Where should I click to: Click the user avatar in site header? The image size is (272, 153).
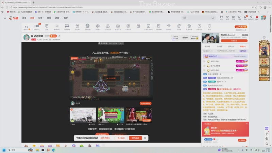pos(263,18)
